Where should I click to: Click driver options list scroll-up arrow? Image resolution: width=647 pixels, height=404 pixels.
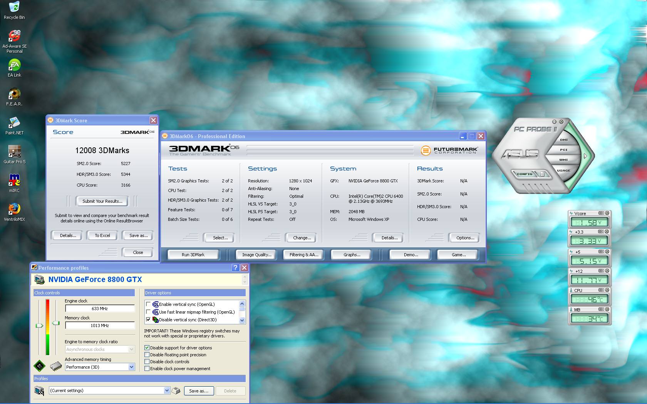(x=242, y=304)
